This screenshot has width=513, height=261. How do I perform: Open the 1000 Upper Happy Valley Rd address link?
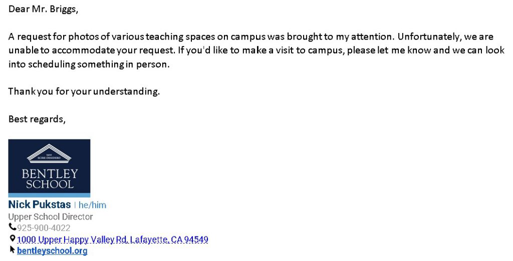tap(113, 239)
